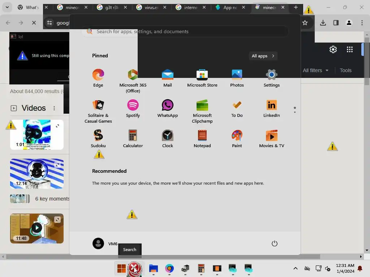Open the Chrome tab search dropdown
370x277 pixels.
click(7, 7)
